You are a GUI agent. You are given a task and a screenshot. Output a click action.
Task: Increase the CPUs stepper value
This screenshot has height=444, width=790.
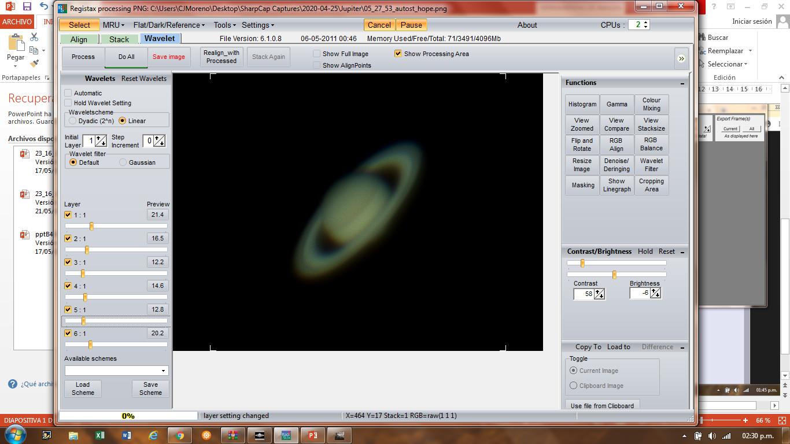646,23
